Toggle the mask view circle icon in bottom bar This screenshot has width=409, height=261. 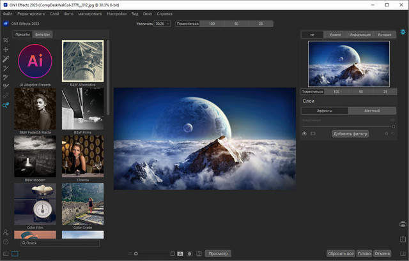pyautogui.click(x=190, y=254)
